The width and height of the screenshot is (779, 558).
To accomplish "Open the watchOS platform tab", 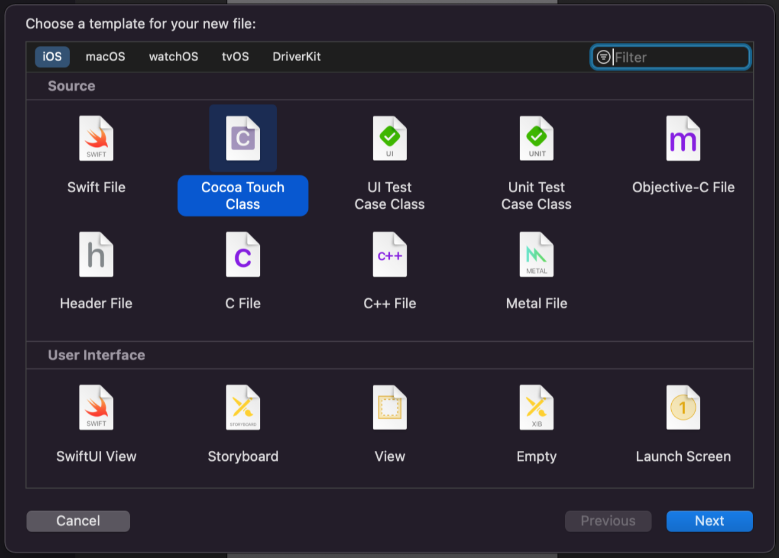I will 173,57.
